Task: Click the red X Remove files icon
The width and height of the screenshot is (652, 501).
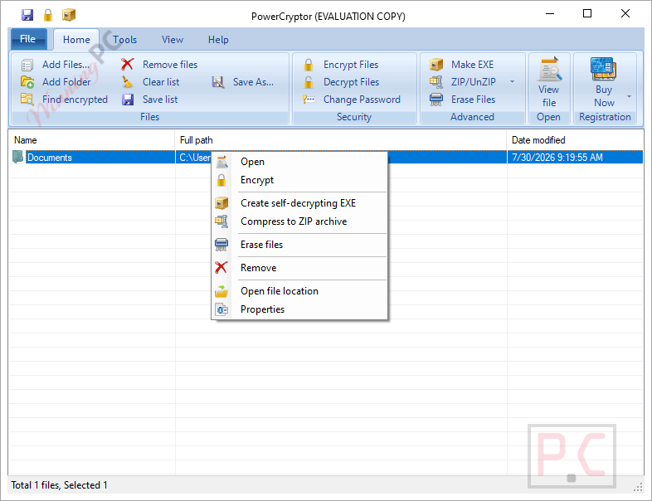Action: [x=127, y=65]
